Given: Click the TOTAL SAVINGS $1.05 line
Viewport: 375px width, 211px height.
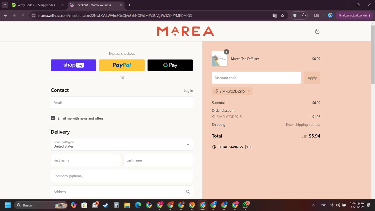Looking at the screenshot, I should click(x=232, y=147).
